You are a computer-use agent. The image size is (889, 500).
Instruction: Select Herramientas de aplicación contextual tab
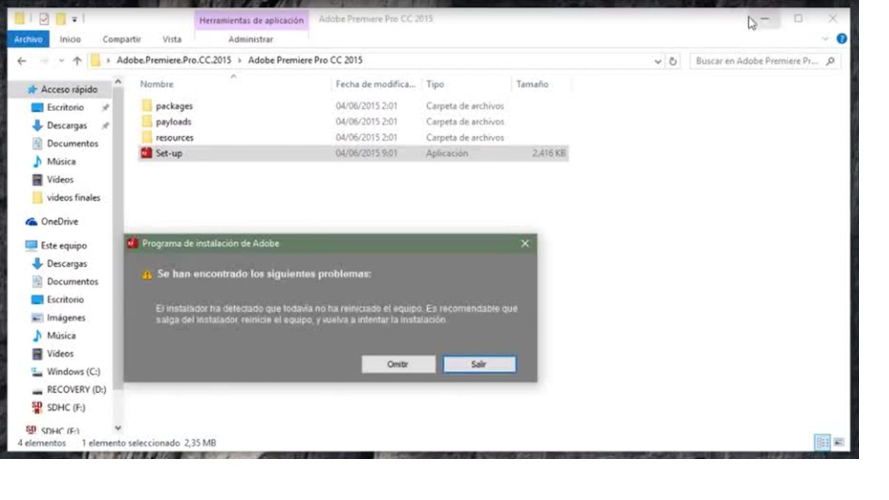(x=251, y=21)
